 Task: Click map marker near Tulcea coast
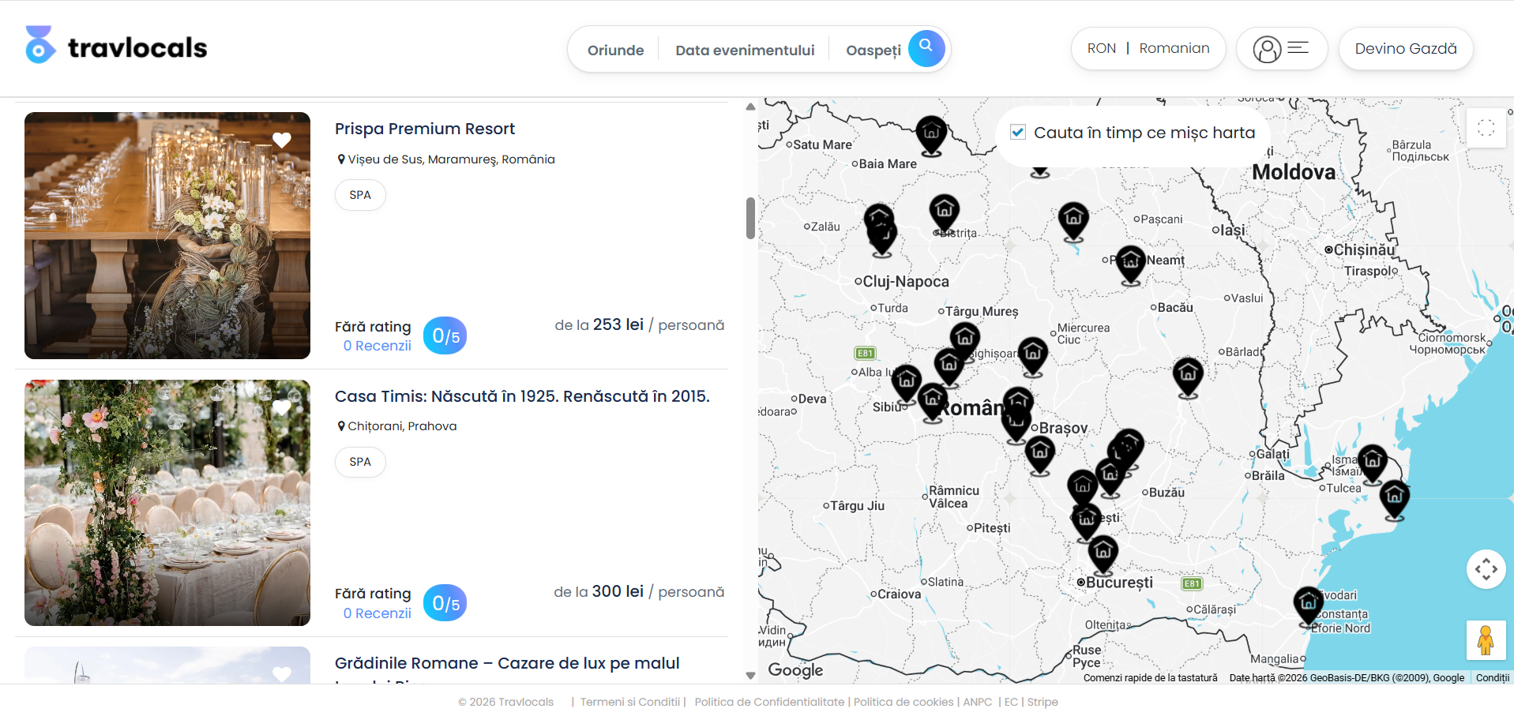pos(1394,499)
